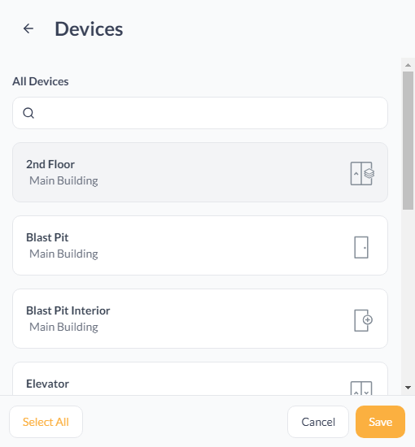Click the Elevator device icon
415x447 pixels.
(x=361, y=388)
